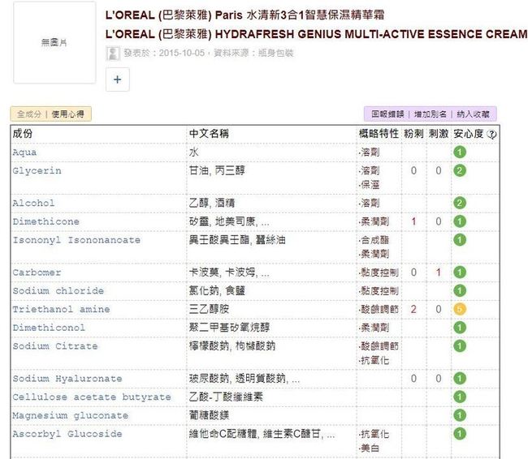The height and width of the screenshot is (459, 528).
Task: Click the safety badge for Isononyl Isononanoate
Action: 460,240
